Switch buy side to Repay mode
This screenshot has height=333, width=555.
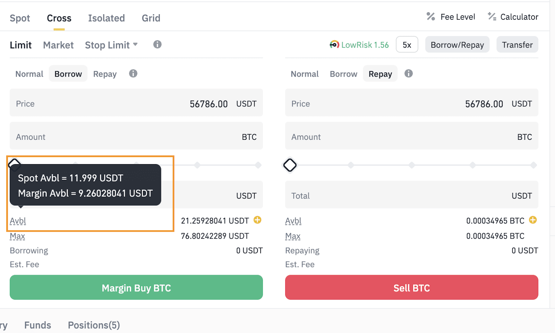pyautogui.click(x=105, y=74)
